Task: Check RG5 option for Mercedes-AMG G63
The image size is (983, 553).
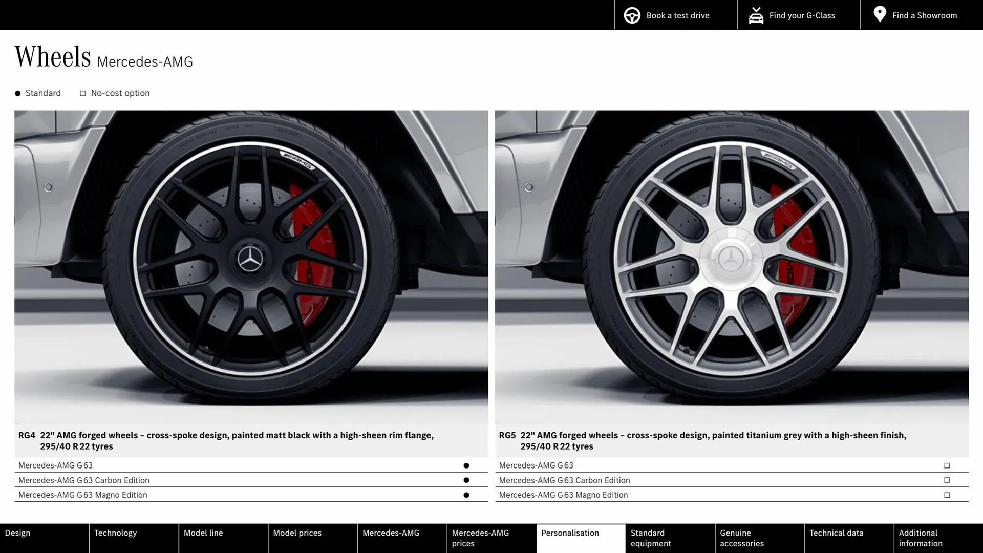Action: tap(946, 465)
